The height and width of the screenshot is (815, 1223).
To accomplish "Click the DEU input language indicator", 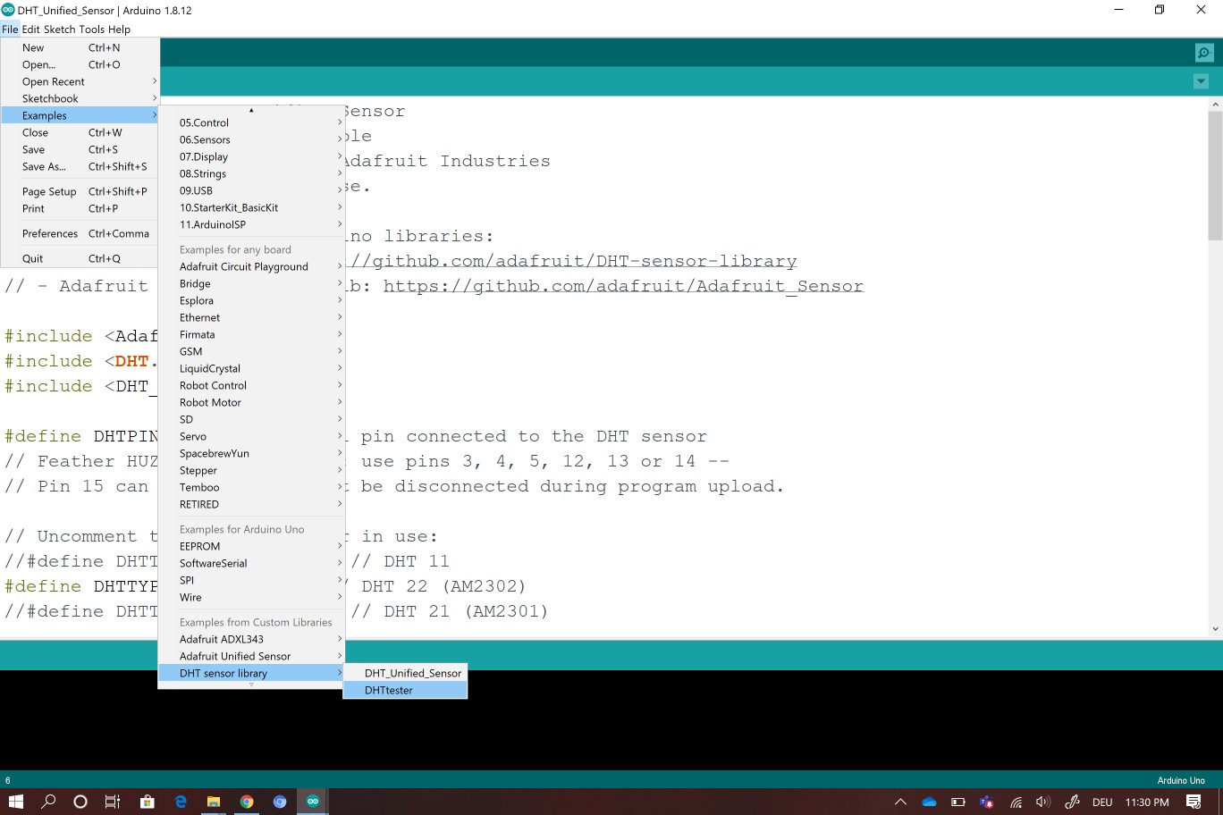I will (x=1102, y=802).
